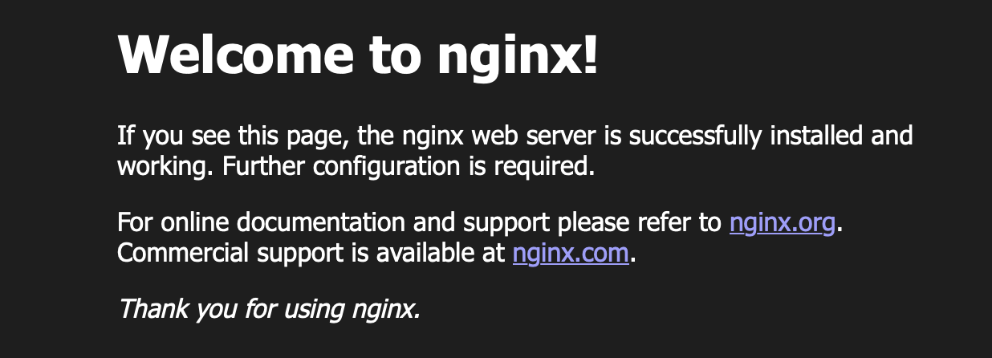Click the word "Welcome" in the heading

235,55
